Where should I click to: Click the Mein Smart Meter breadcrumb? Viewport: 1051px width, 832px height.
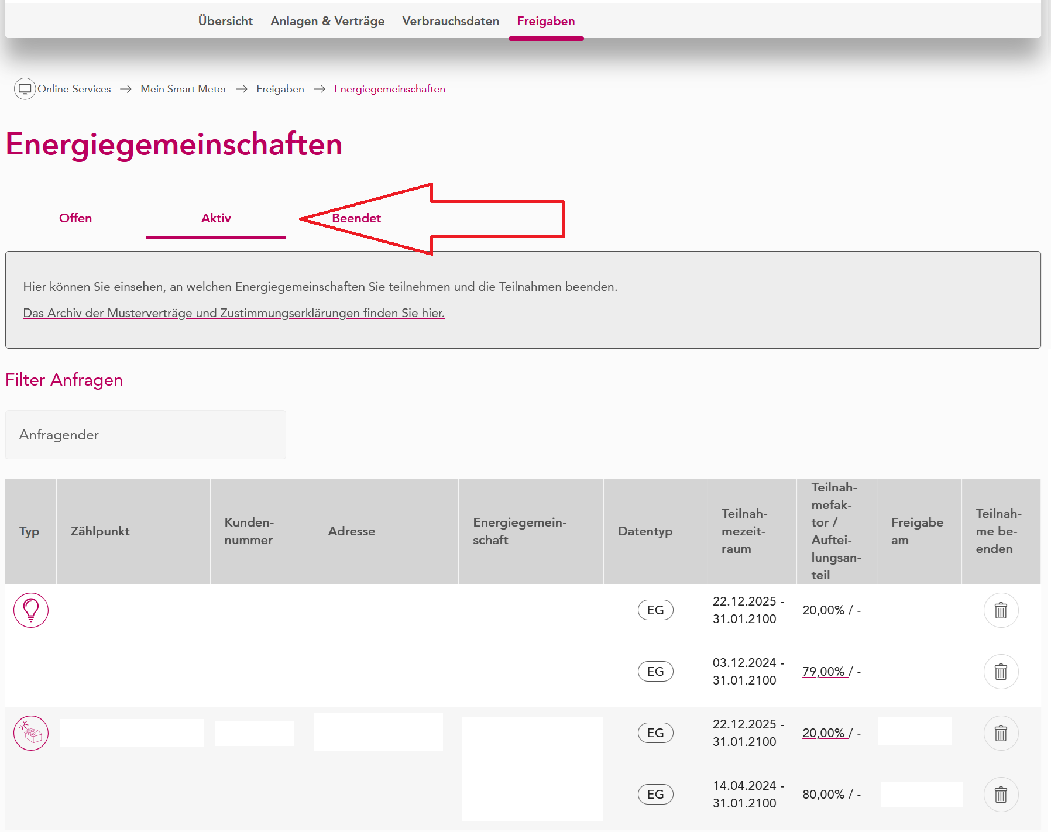pyautogui.click(x=183, y=89)
